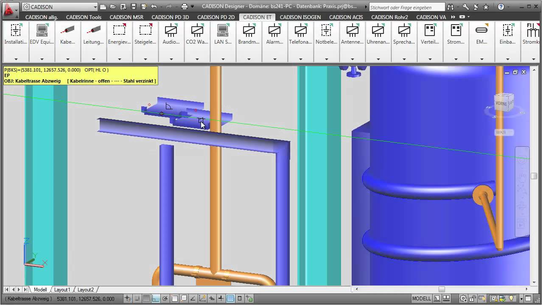Screen dimensions: 543x305
Task: Create a new drawing from the quick access toolbar
Action: 103,7
